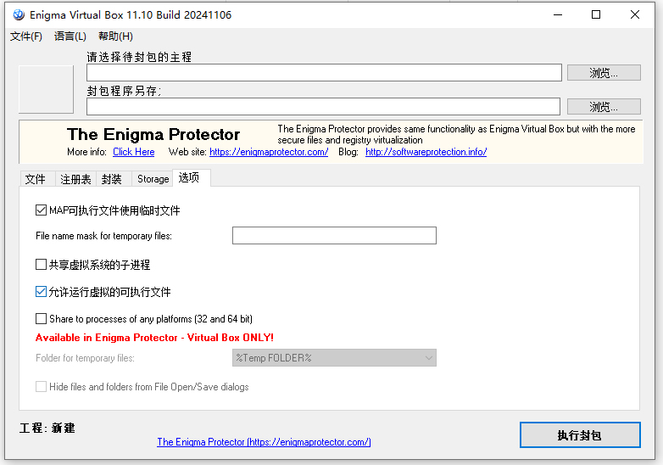Focus the 封包程序另存 output path field
Screen dimensions: 663x465
tap(323, 106)
